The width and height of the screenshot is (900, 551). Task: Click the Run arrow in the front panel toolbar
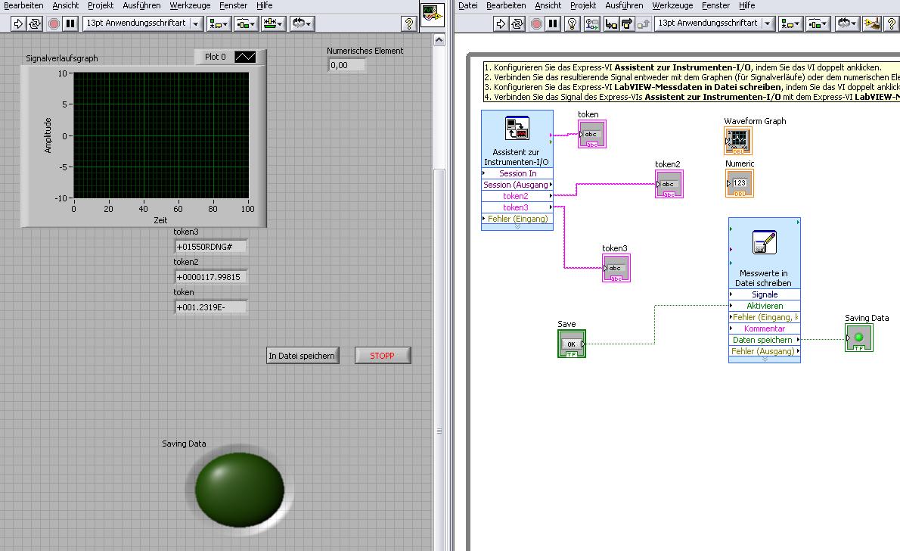[x=19, y=23]
